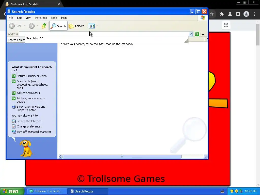Click the Turn off animated character icon

14,132
